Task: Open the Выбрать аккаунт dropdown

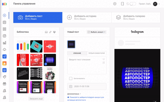Action: point(96,32)
